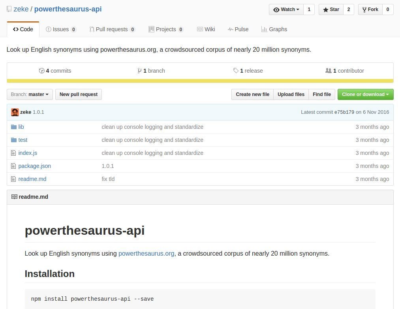Click Find file
The image size is (400, 309).
(x=322, y=94)
